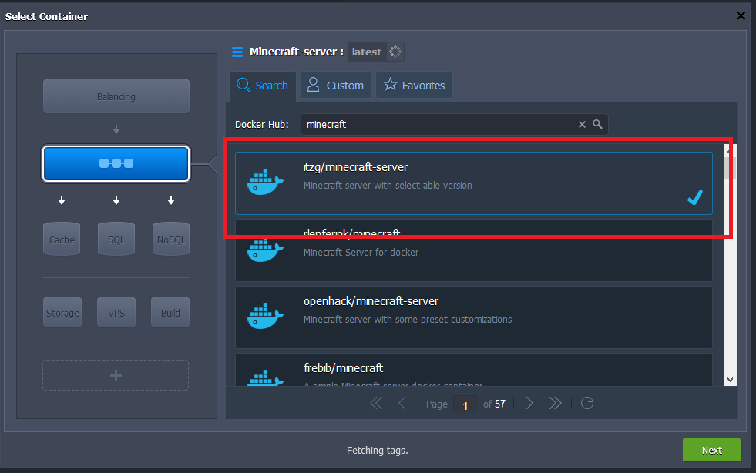Open the latest tag dropdown
The height and width of the screenshot is (473, 756).
point(375,52)
